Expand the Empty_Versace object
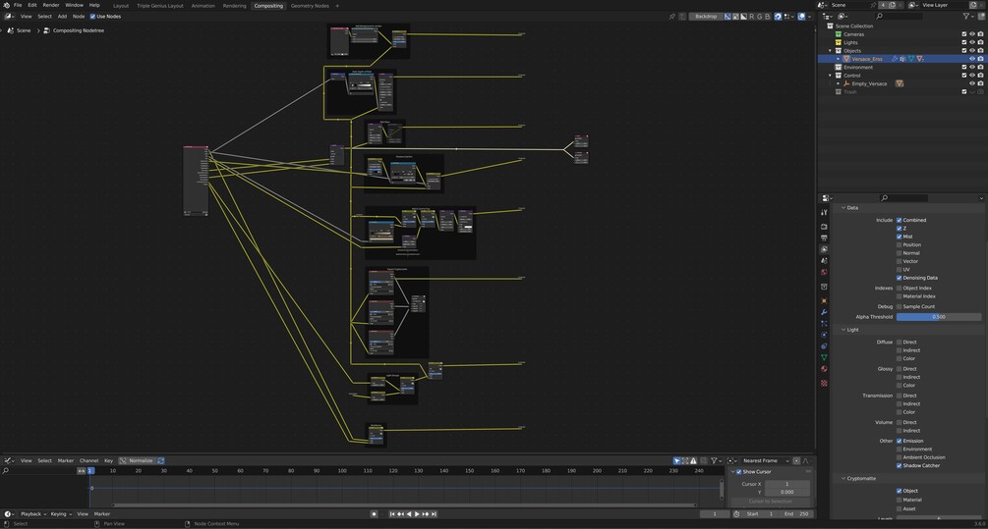The height and width of the screenshot is (529, 988). 838,83
